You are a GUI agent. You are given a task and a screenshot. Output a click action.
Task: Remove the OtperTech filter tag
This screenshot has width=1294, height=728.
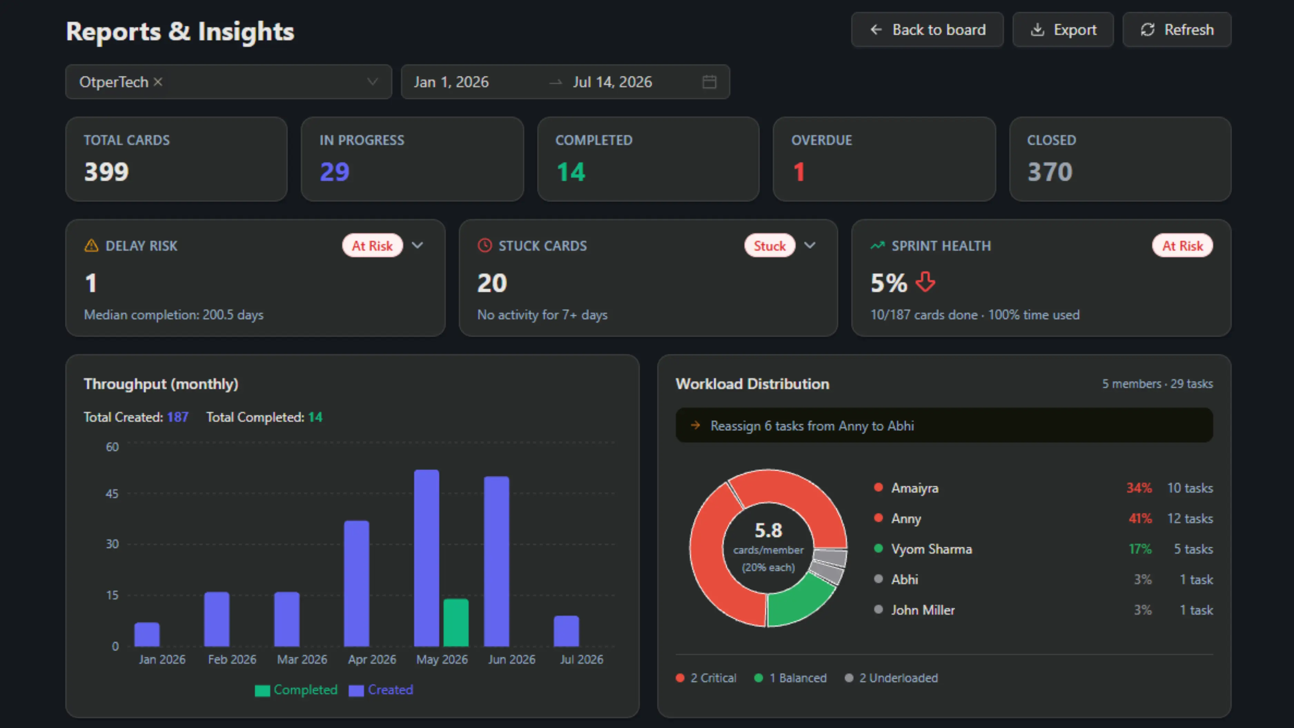(158, 81)
